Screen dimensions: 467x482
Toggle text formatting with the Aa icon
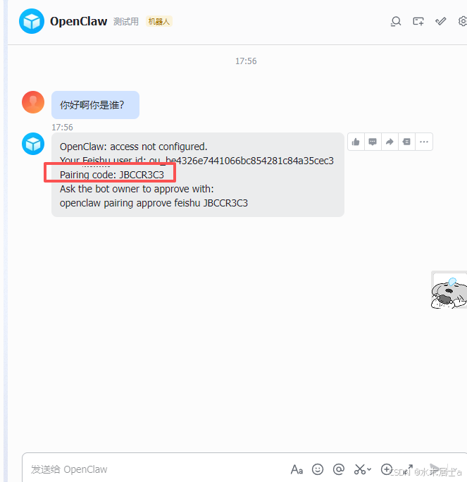coord(297,469)
